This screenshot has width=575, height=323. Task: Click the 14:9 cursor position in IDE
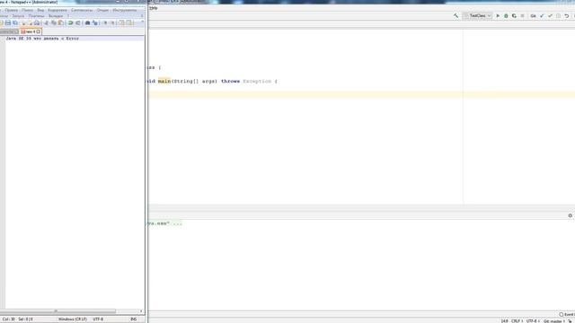(505, 321)
